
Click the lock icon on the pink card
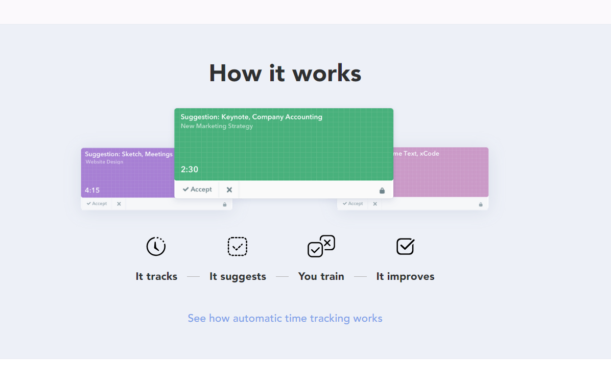(x=480, y=204)
